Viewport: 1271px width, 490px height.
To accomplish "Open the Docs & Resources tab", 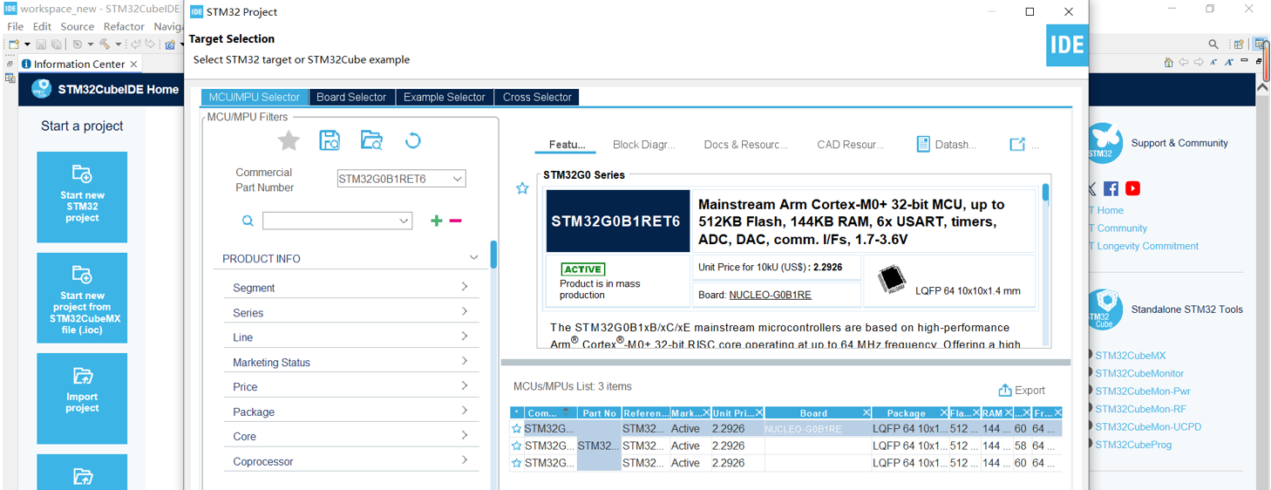I will click(x=745, y=145).
